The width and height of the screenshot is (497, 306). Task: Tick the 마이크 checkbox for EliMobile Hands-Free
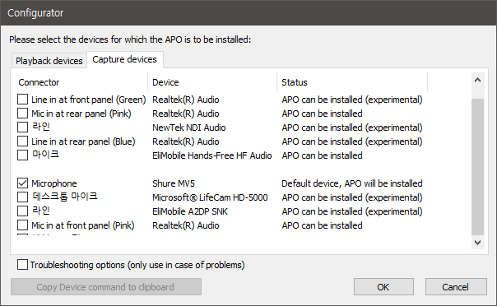pyautogui.click(x=22, y=155)
